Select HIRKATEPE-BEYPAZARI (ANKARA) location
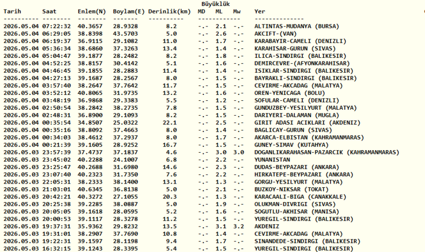This screenshot has width=425, height=252. click(304, 175)
